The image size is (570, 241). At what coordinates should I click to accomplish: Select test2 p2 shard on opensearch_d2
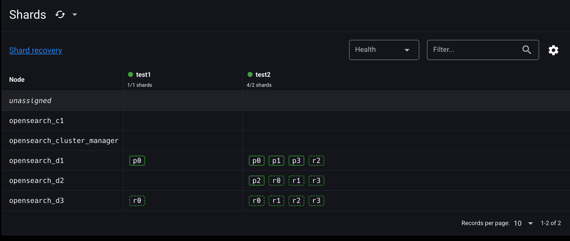tap(257, 181)
